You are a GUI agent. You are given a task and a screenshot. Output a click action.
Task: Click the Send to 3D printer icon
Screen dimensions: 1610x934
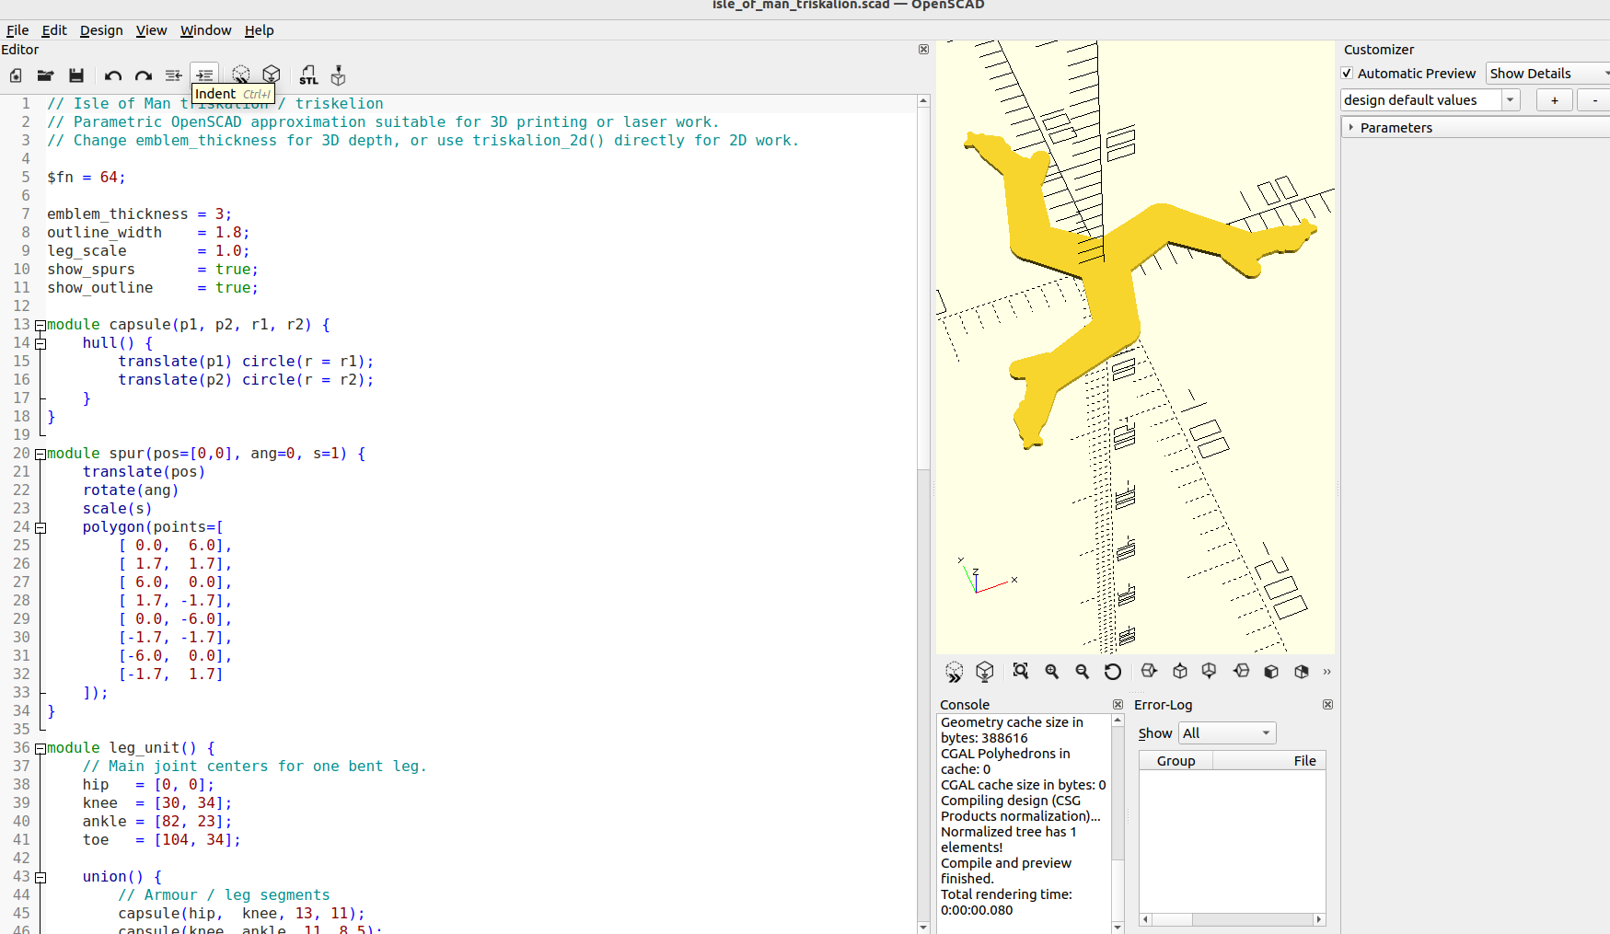coord(339,75)
